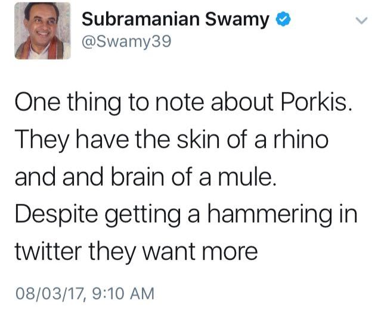Open the profile picture avatar

tap(42, 31)
